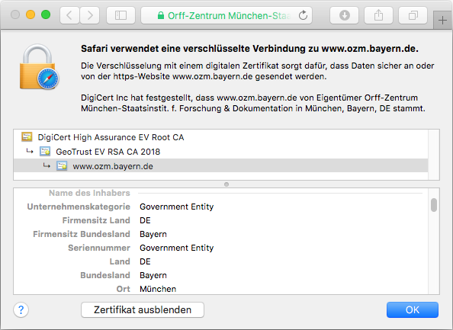Screen dimensions: 453x330
Task: Open the downloads button in toolbar
Action: 345,15
